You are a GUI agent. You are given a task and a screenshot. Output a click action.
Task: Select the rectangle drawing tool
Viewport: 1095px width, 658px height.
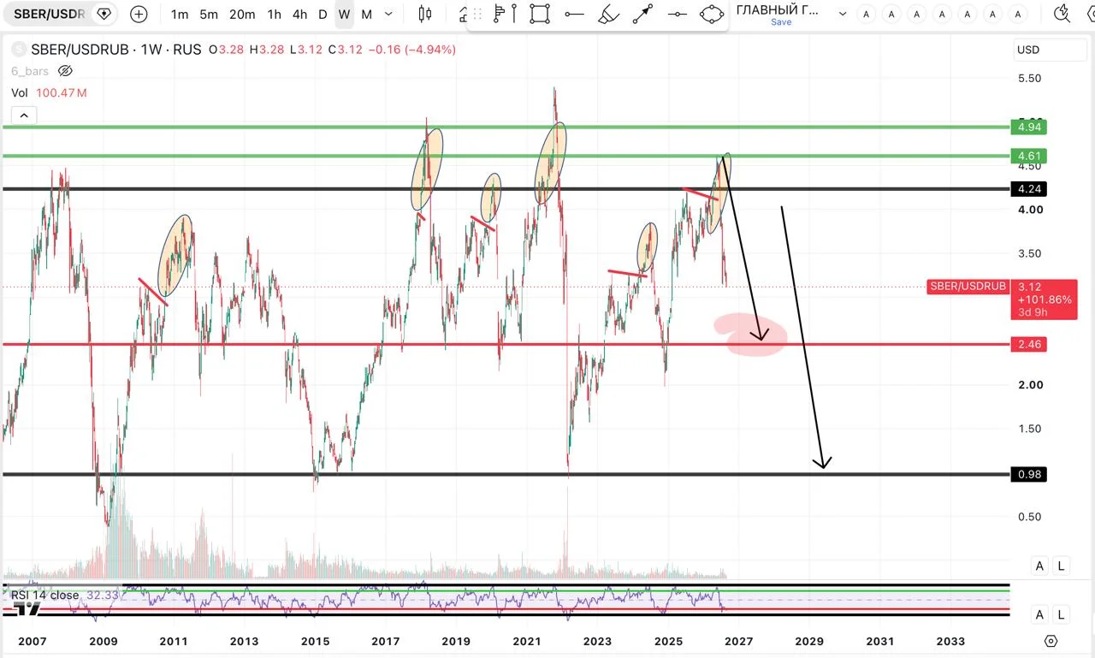(540, 14)
